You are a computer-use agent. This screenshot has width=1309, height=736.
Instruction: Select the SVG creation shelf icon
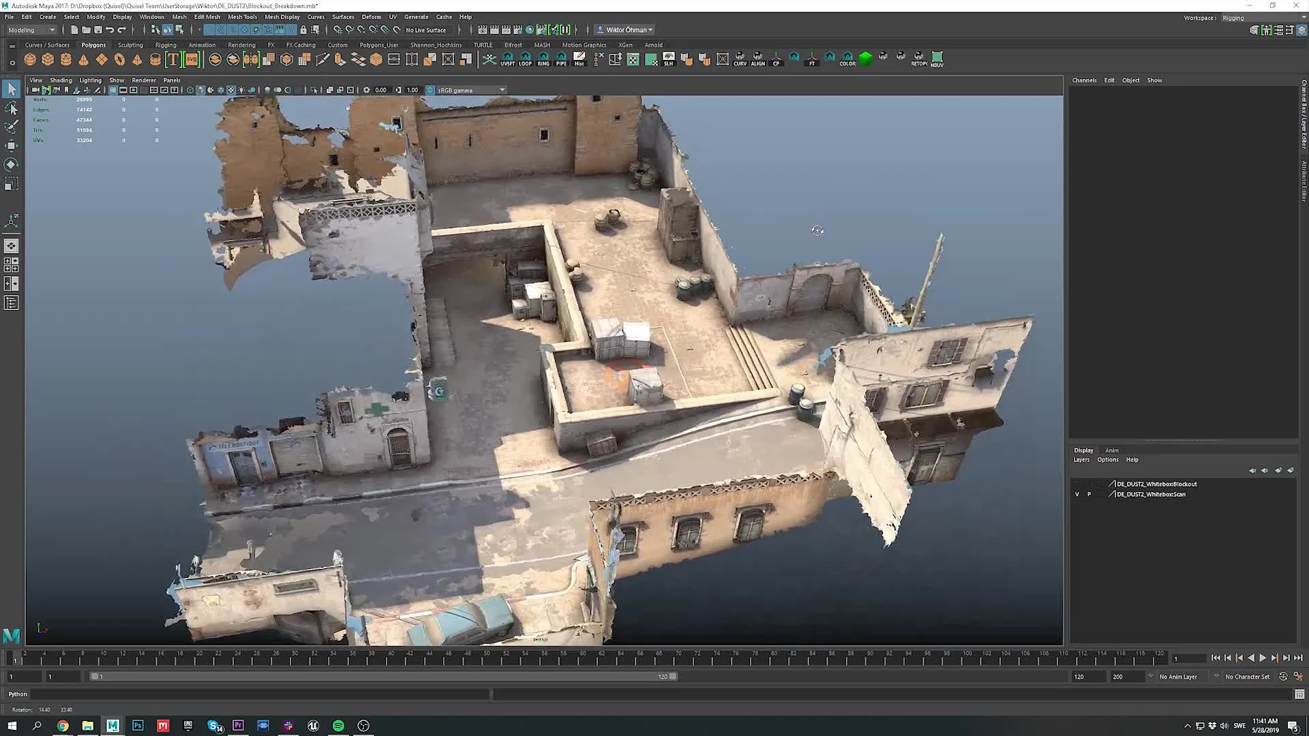(x=192, y=60)
